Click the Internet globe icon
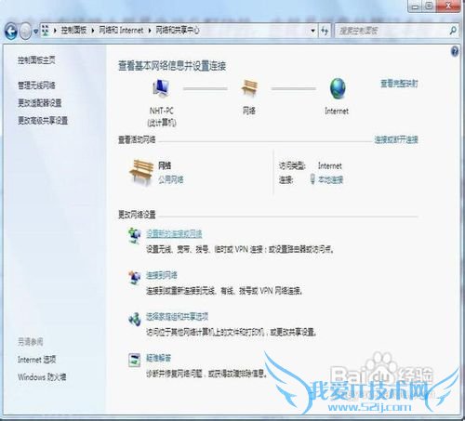 [338, 88]
